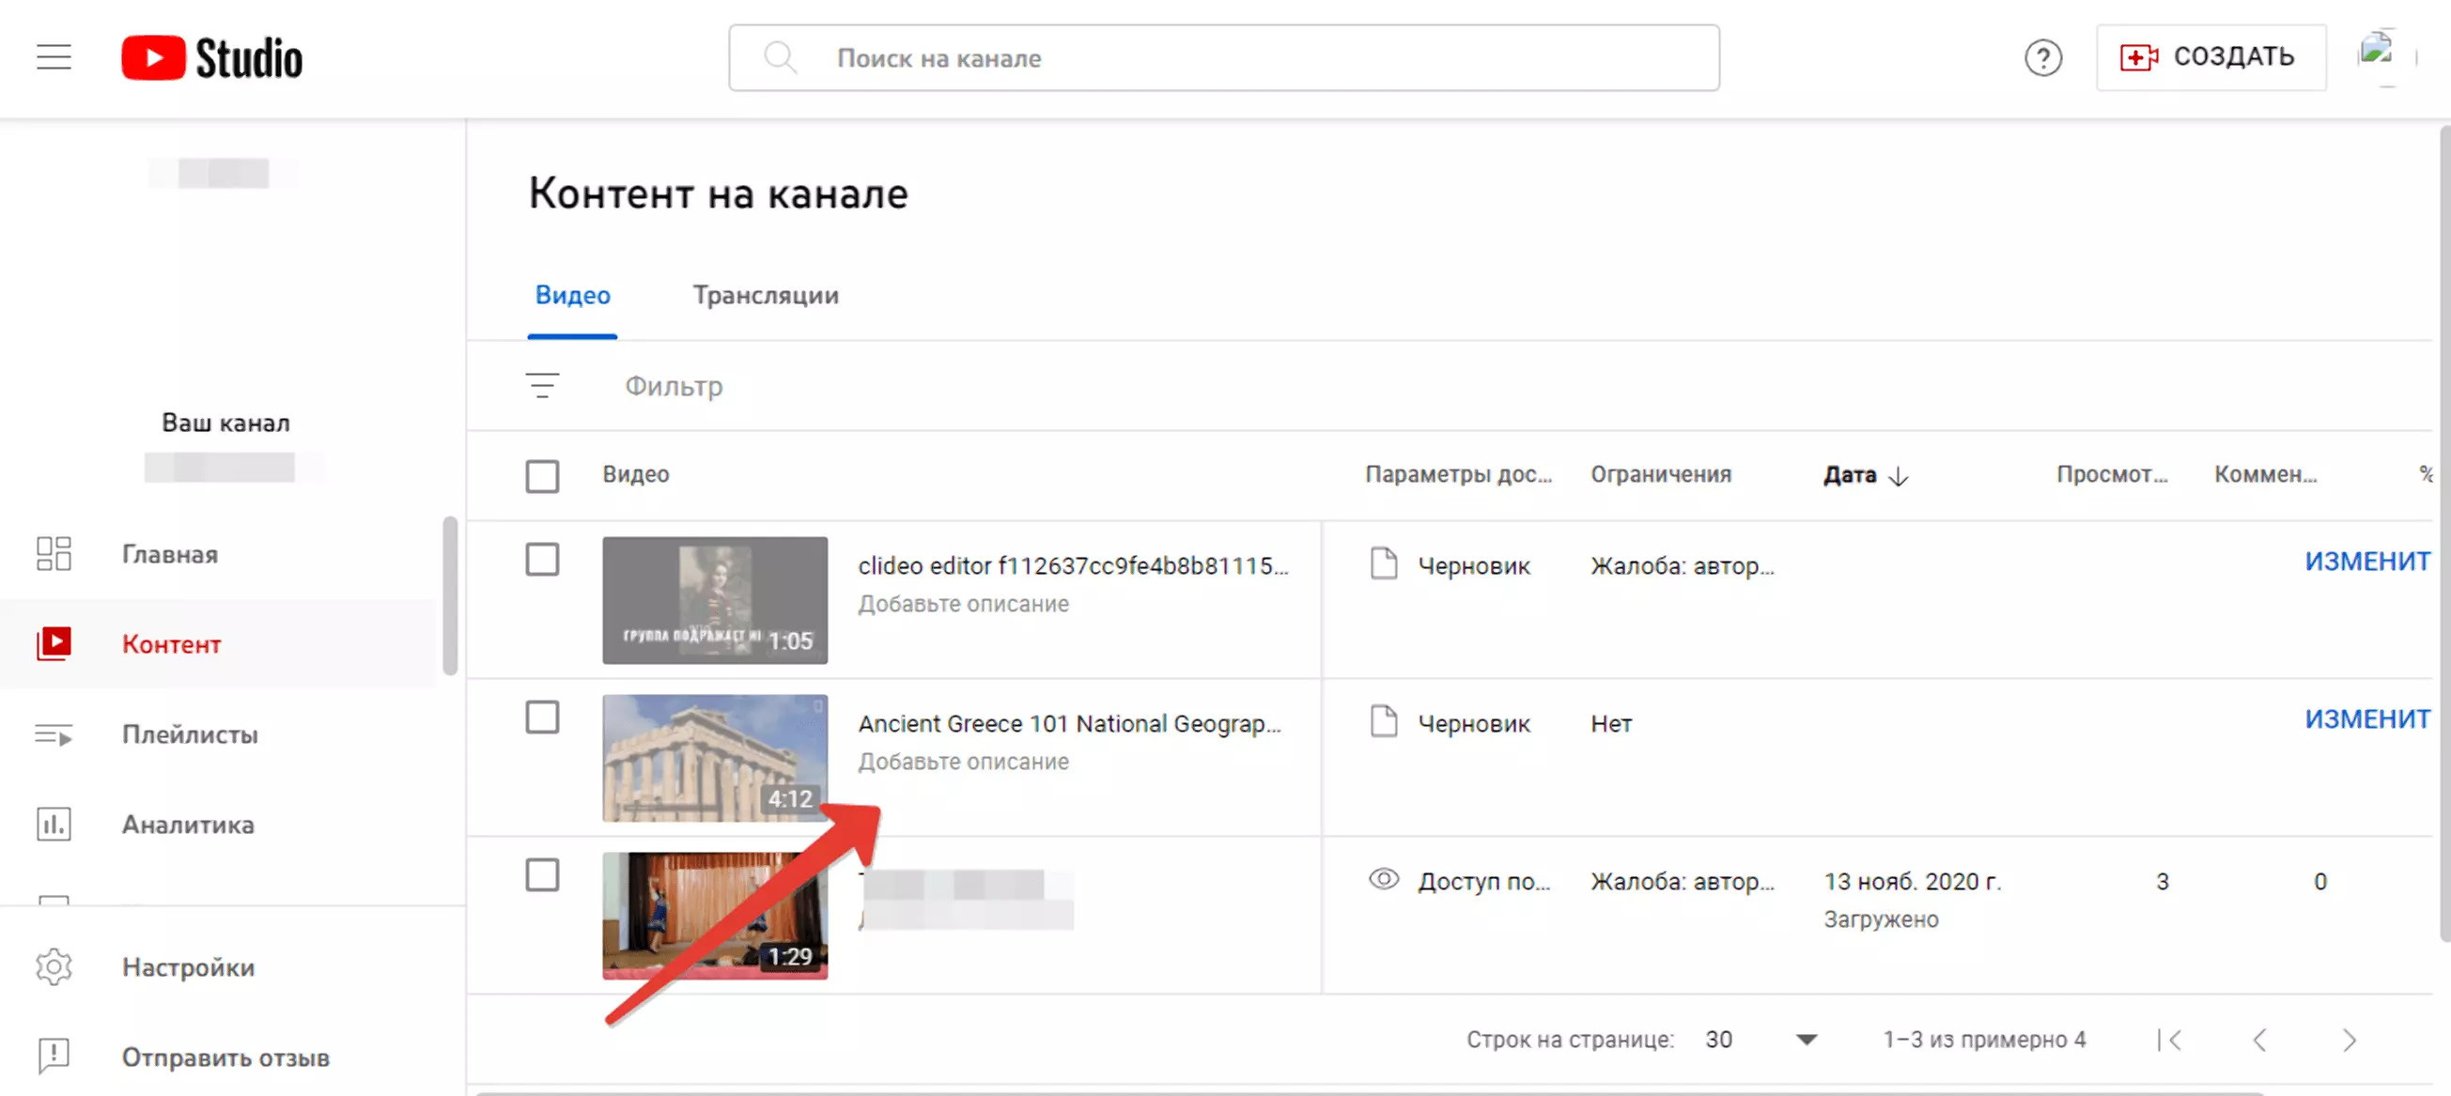Click the Контент sidebar icon
Viewport: 2451px width, 1096px height.
[54, 644]
